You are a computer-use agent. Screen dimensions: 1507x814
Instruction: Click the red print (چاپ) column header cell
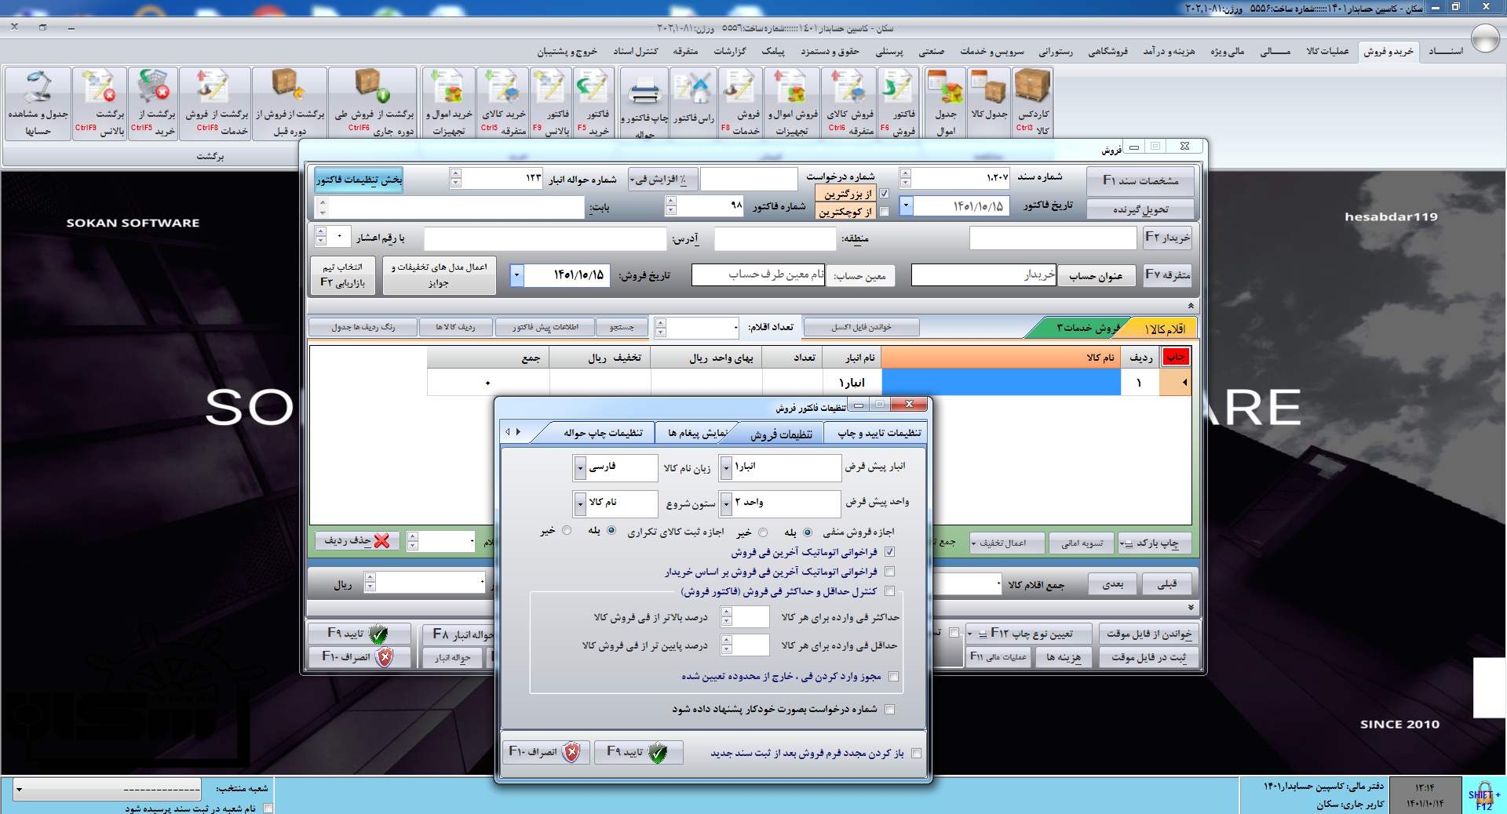1176,357
